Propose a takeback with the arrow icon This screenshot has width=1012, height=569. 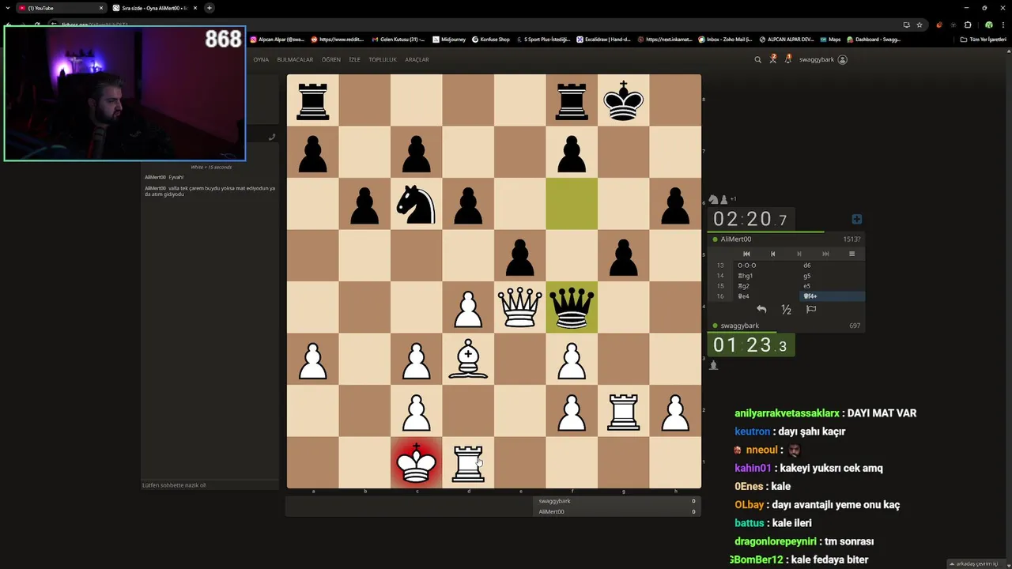(x=761, y=309)
